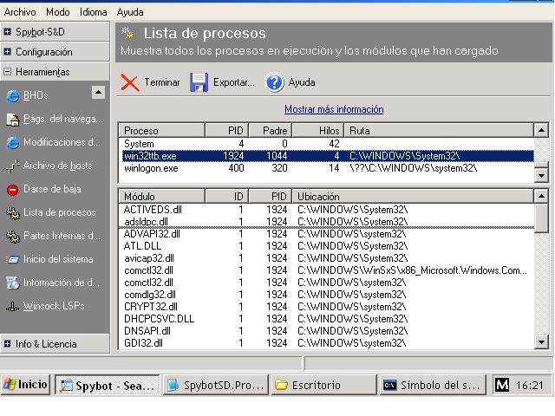This screenshot has width=555, height=416.
Task: Click the blue question mark Ayuda icon
Action: tap(274, 82)
